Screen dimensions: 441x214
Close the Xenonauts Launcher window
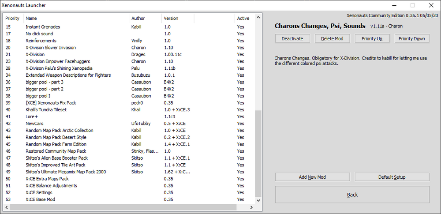(431, 5)
